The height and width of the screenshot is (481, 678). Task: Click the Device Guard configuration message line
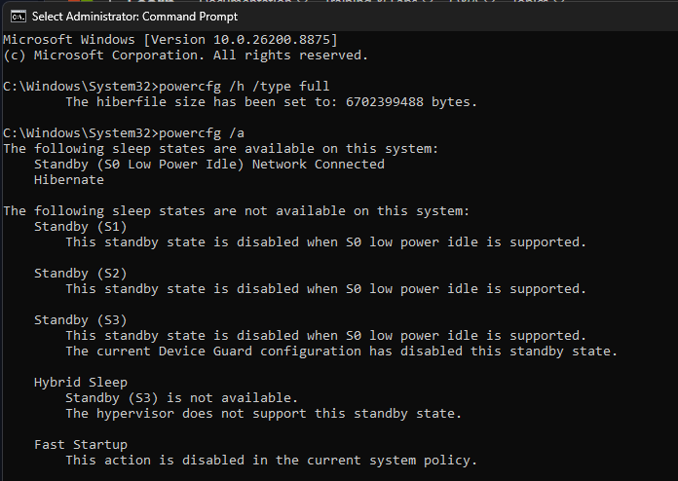click(342, 351)
